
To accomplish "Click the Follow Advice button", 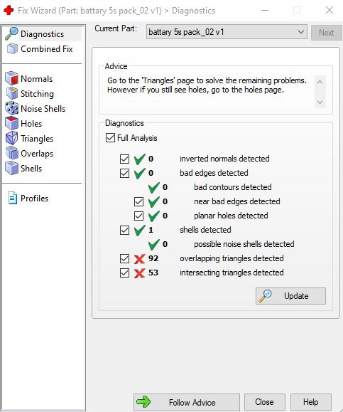I will (187, 402).
